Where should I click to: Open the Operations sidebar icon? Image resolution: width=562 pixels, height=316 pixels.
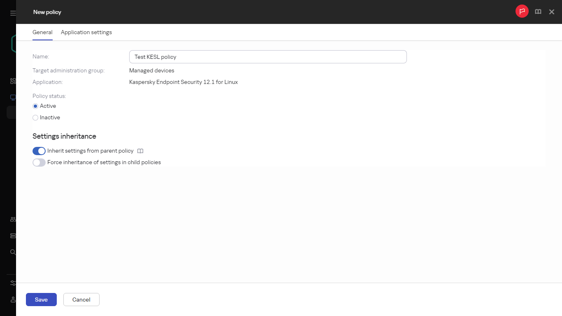[12, 235]
